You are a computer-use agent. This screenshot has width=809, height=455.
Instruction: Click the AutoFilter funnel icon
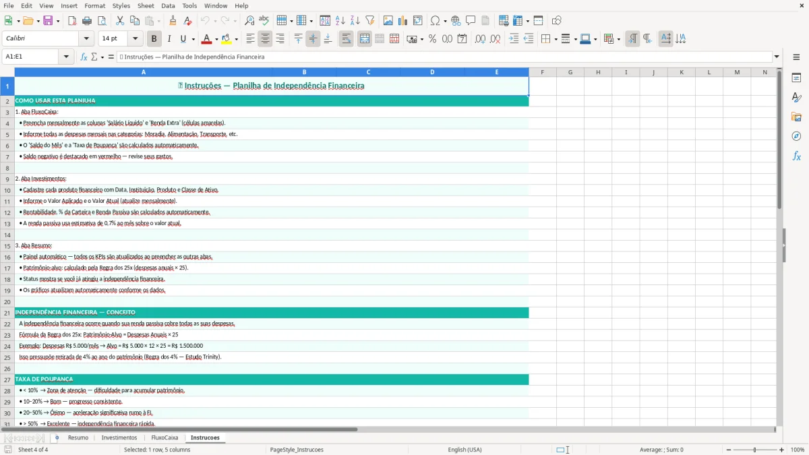[x=370, y=21]
